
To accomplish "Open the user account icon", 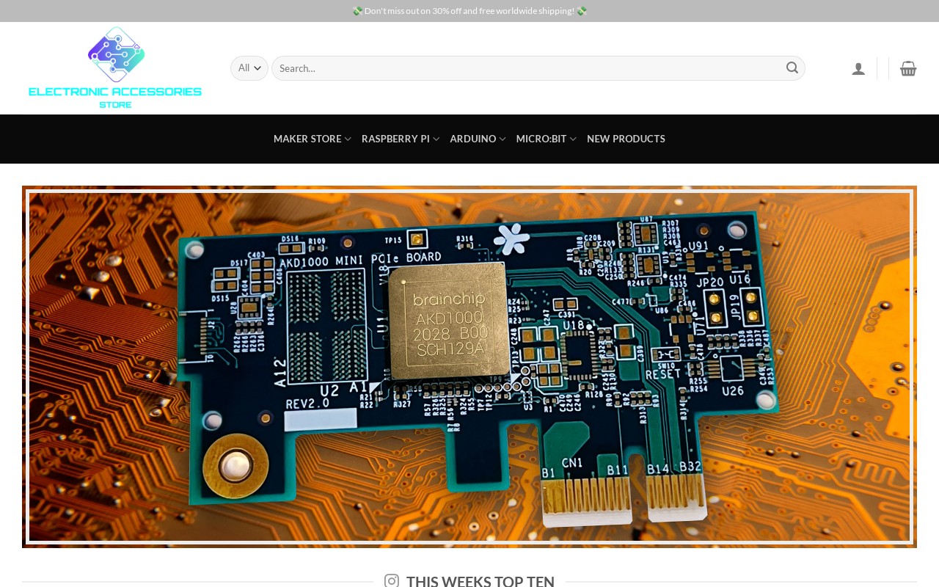I will coord(858,69).
